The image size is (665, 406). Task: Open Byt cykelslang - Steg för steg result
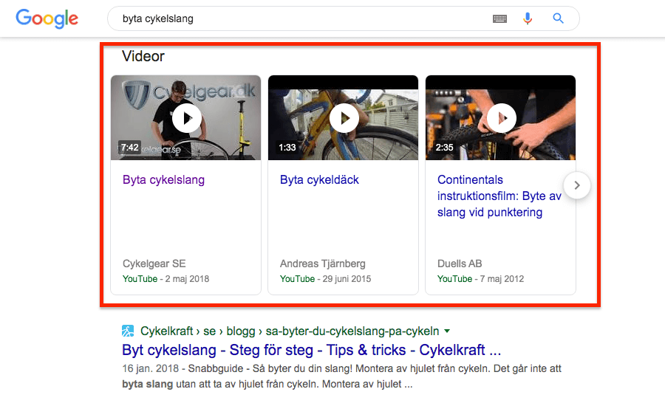click(x=312, y=350)
